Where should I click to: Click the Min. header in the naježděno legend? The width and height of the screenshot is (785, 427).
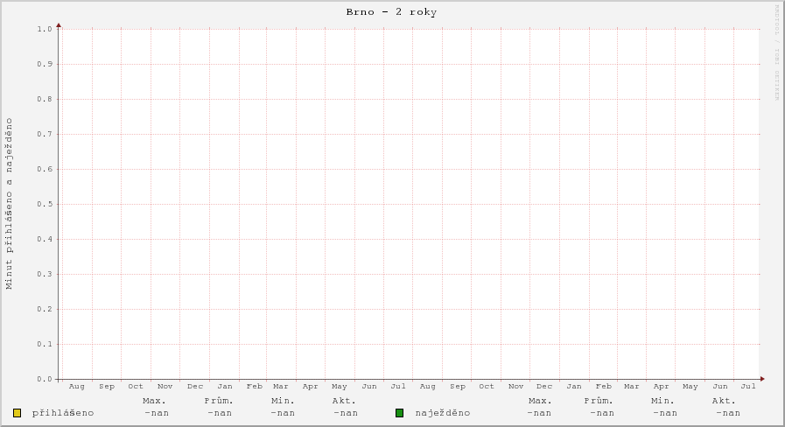662,400
